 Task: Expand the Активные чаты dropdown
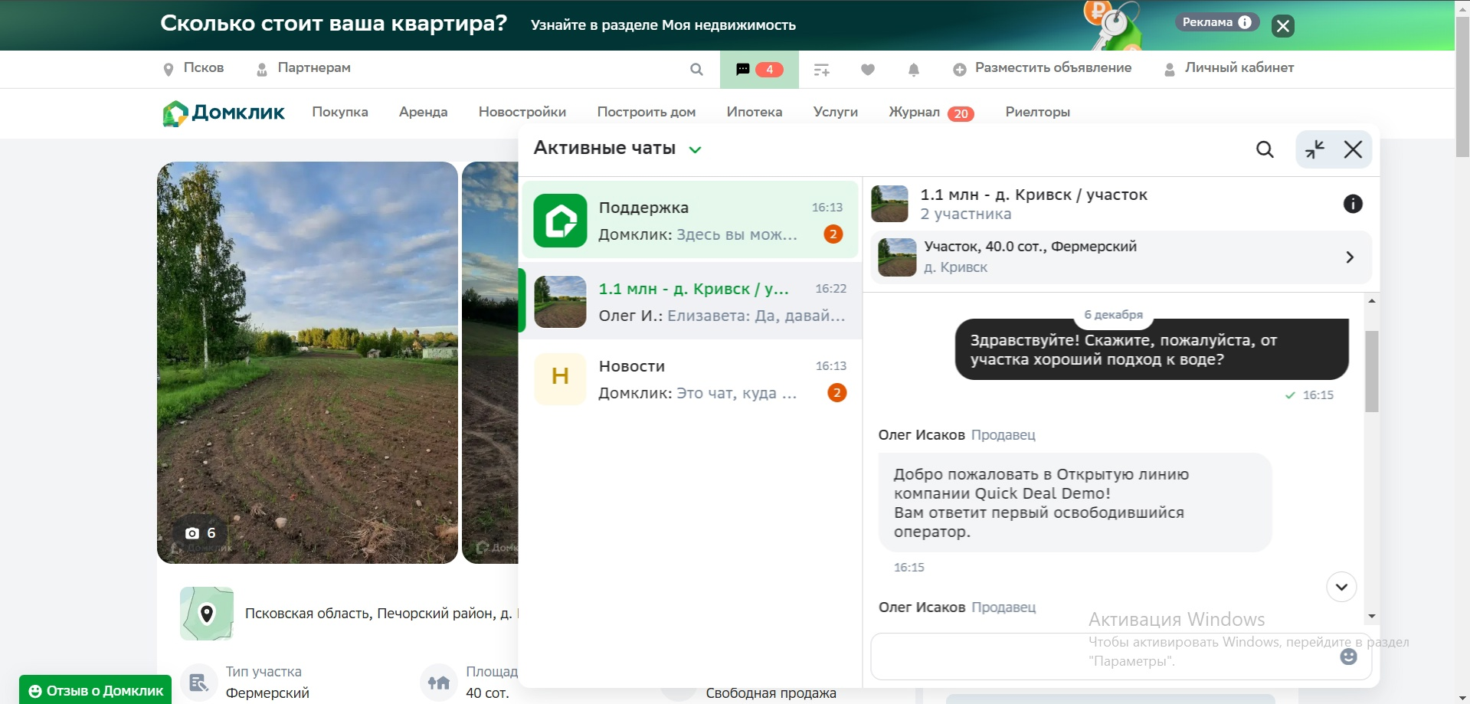[695, 149]
